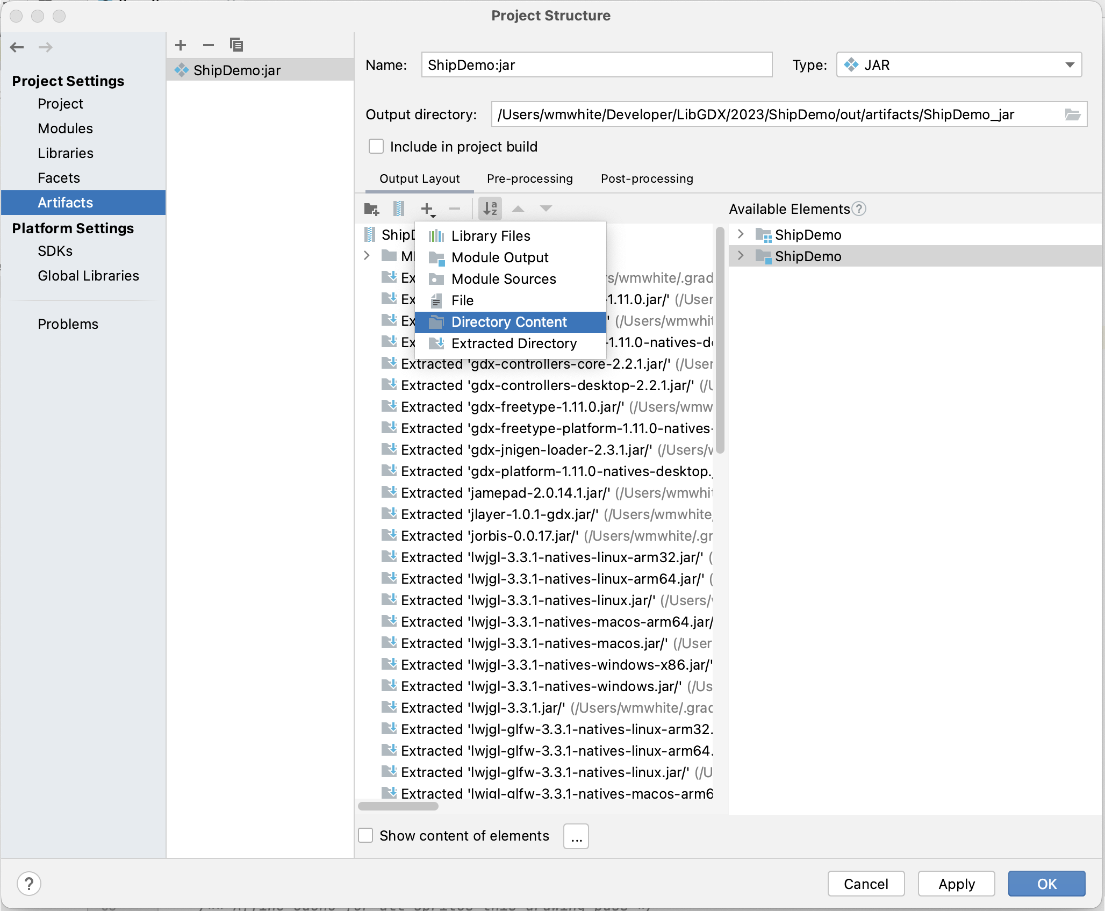Choose Directory Content from the popup menu
The height and width of the screenshot is (911, 1105).
pyautogui.click(x=509, y=322)
